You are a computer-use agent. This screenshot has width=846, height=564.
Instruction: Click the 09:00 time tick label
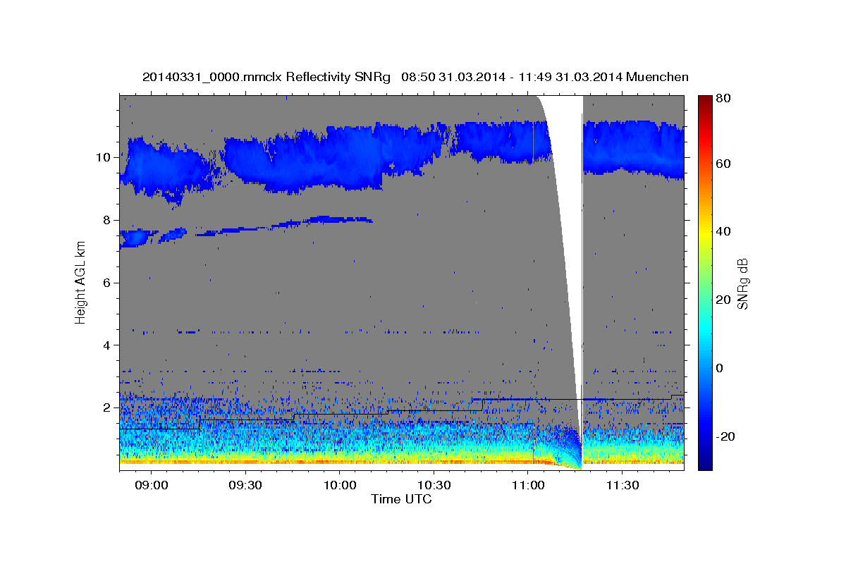pos(151,486)
